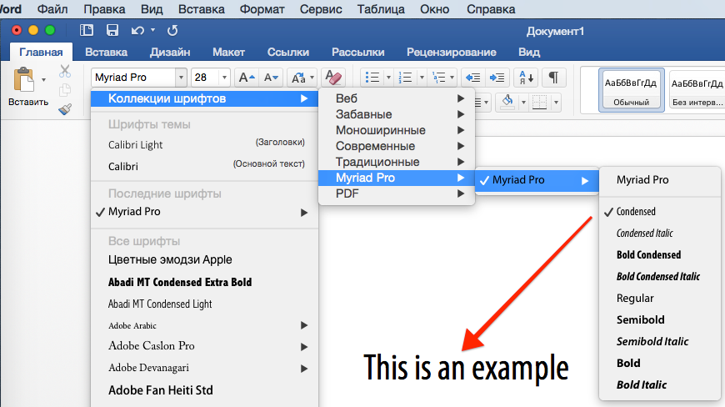This screenshot has height=407, width=725.
Task: Click the numbered list icon
Action: click(x=406, y=78)
